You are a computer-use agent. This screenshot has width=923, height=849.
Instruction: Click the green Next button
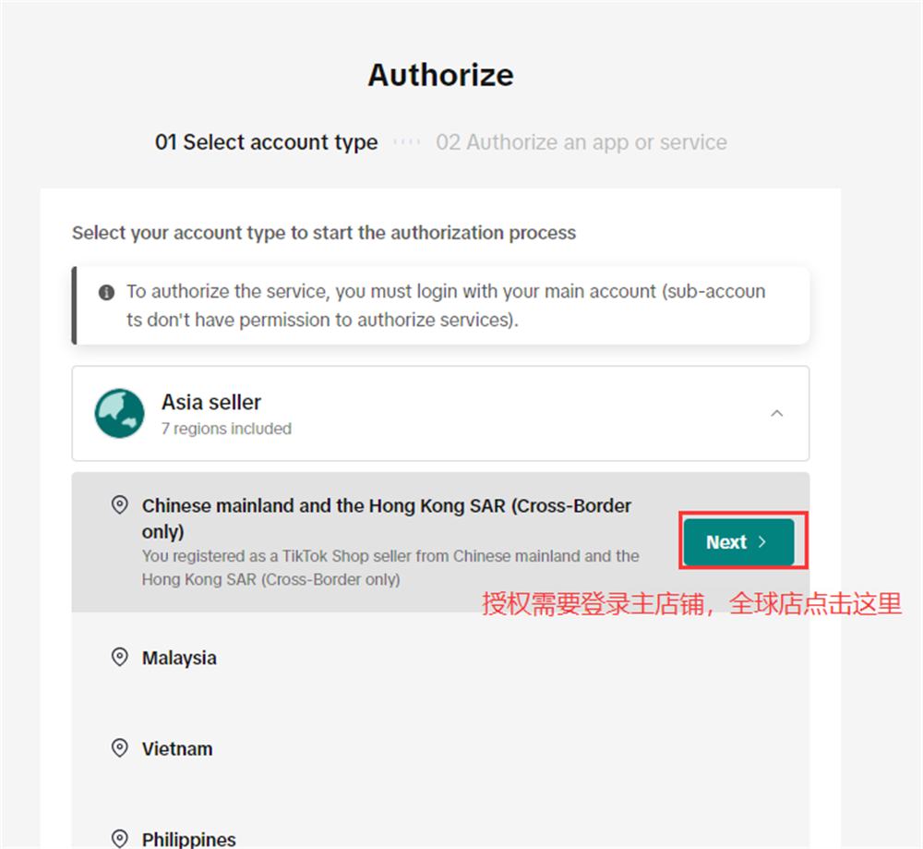[x=738, y=542]
